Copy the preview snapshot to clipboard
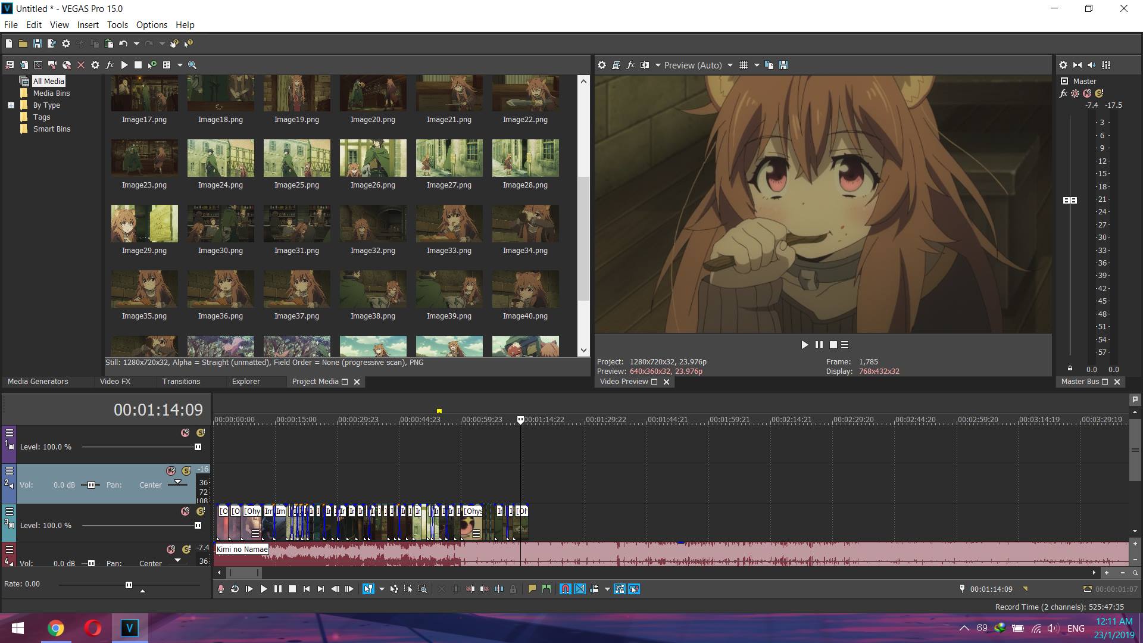 [x=769, y=65]
